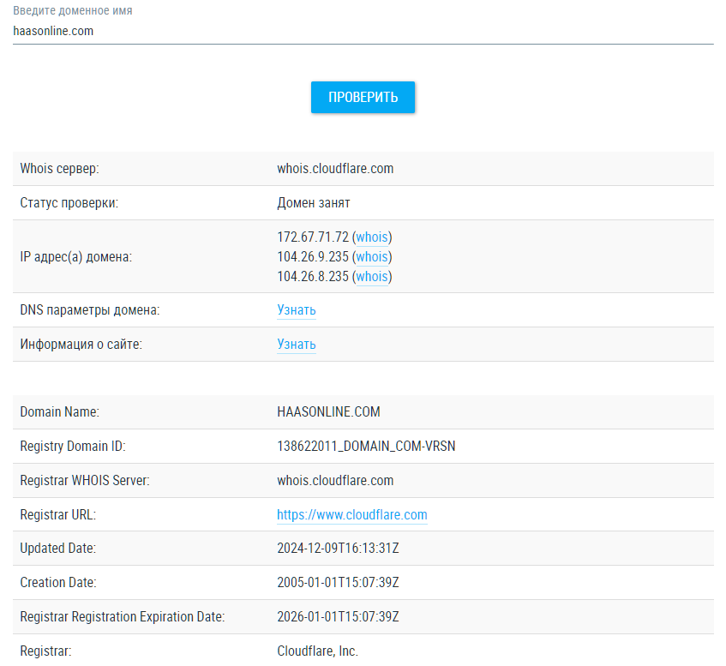Click the 138622011_DOMAIN_COM-VRSN registry ID
The image size is (726, 666).
pos(366,446)
